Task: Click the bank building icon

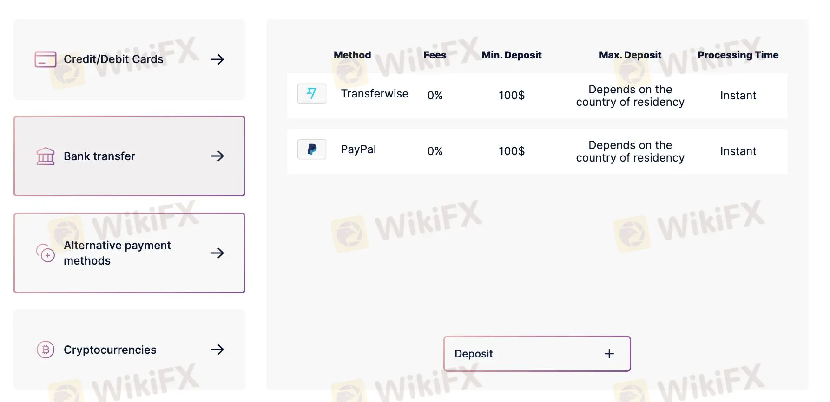Action: (x=46, y=156)
